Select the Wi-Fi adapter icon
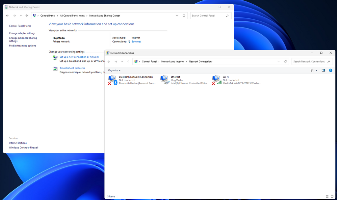 pos(217,80)
